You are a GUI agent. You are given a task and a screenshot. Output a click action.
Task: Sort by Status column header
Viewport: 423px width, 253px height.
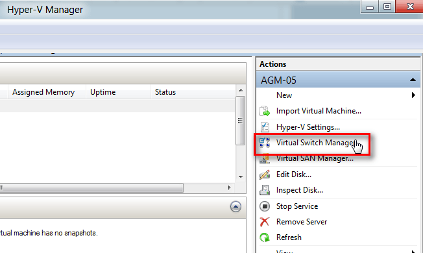click(165, 92)
